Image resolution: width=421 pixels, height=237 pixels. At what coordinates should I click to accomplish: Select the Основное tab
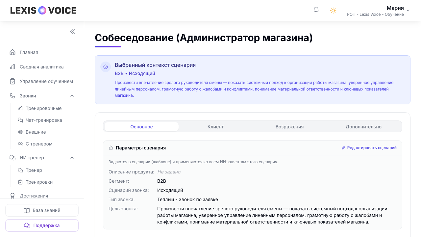pos(141,127)
